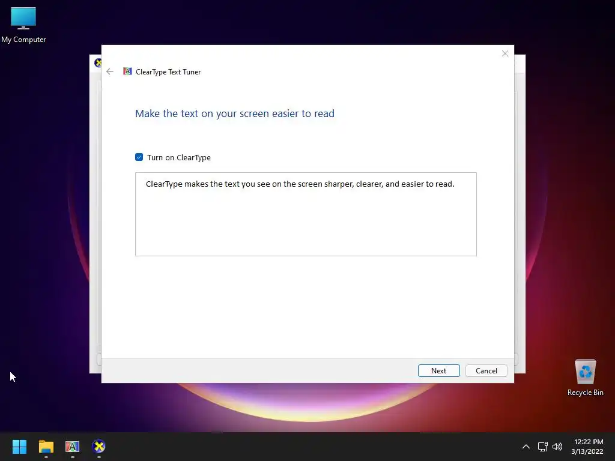Click the volume speaker tray icon
615x461 pixels.
[x=557, y=447]
